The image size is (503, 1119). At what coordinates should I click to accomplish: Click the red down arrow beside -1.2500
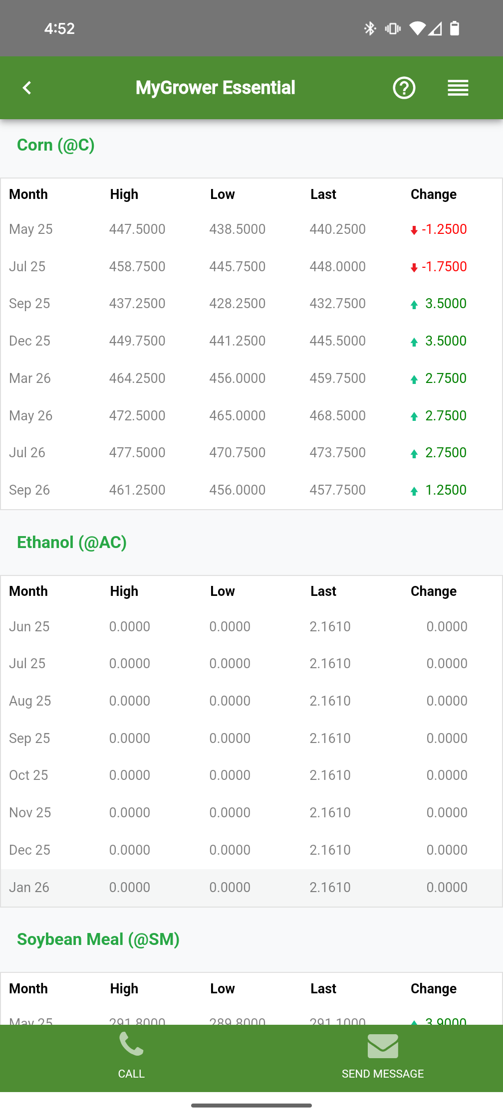(x=414, y=230)
